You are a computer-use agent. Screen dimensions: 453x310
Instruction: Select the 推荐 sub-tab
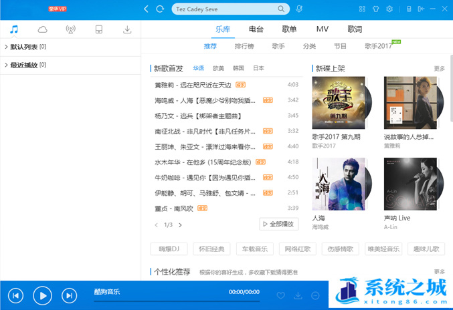click(210, 46)
